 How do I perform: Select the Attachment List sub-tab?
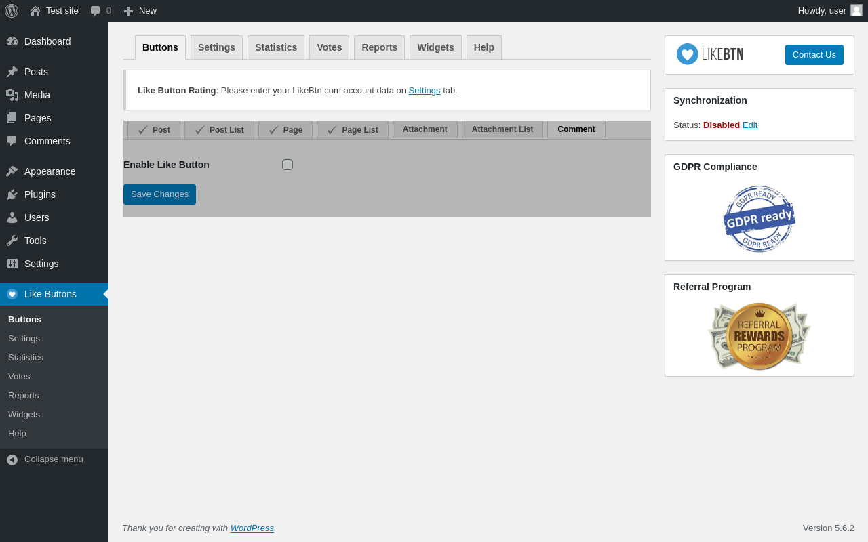coord(502,129)
